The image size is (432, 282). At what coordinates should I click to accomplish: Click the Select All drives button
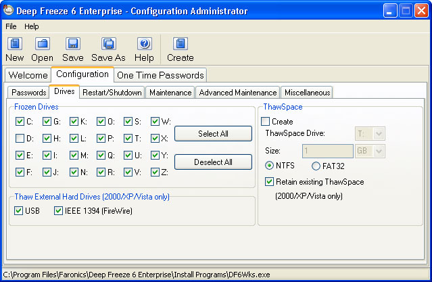pos(213,134)
